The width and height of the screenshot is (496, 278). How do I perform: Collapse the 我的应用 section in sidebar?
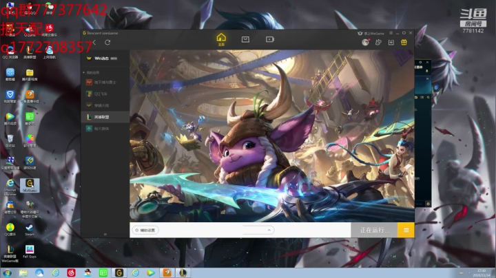(x=91, y=73)
